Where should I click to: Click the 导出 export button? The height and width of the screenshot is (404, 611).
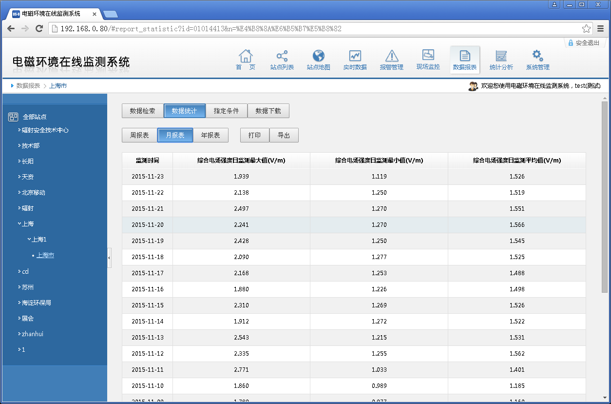click(284, 135)
